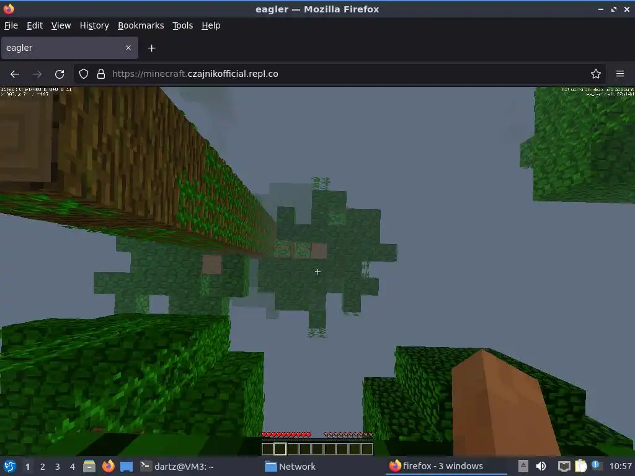635x476 pixels.
Task: Switch to workspace 4
Action: point(73,467)
